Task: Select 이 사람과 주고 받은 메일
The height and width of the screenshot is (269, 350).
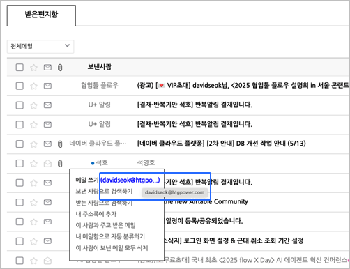Action: click(x=105, y=225)
